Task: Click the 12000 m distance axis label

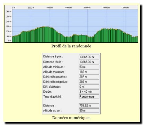Action: tap(125, 8)
